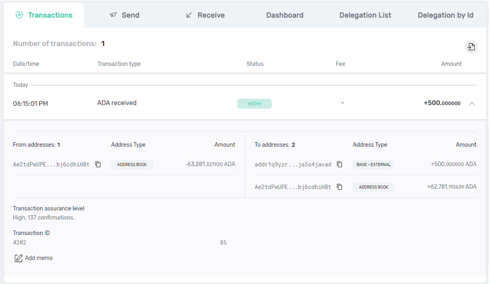Switch to the Delegation List tab
This screenshot has width=490, height=284.
coord(365,15)
